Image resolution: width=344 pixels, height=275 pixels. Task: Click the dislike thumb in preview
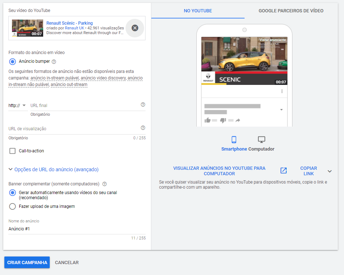tap(223, 120)
